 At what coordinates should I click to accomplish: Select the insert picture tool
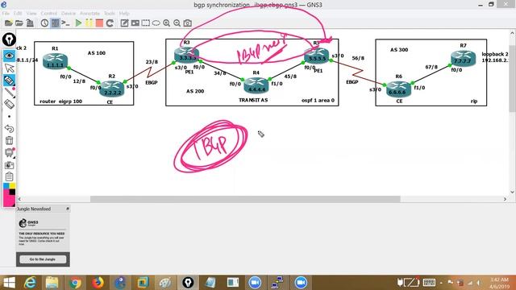tap(135, 23)
